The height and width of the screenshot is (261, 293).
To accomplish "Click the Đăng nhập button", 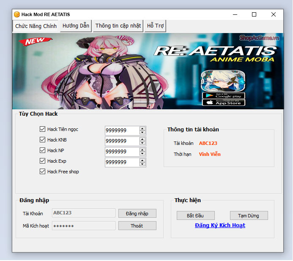I will pyautogui.click(x=137, y=214).
